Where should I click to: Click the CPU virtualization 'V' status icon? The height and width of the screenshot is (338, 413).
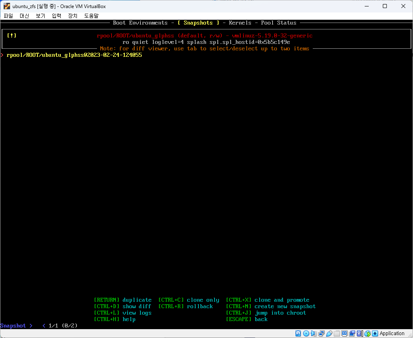tap(359, 334)
